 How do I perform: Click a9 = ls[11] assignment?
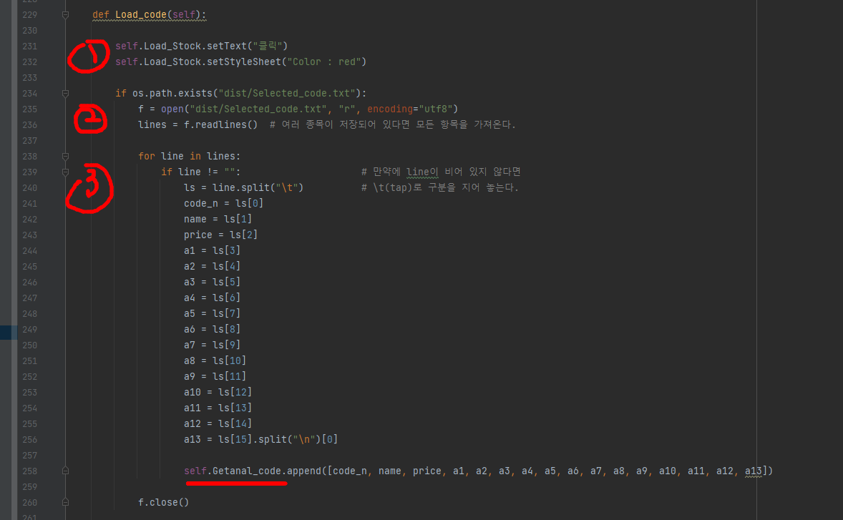tap(215, 376)
